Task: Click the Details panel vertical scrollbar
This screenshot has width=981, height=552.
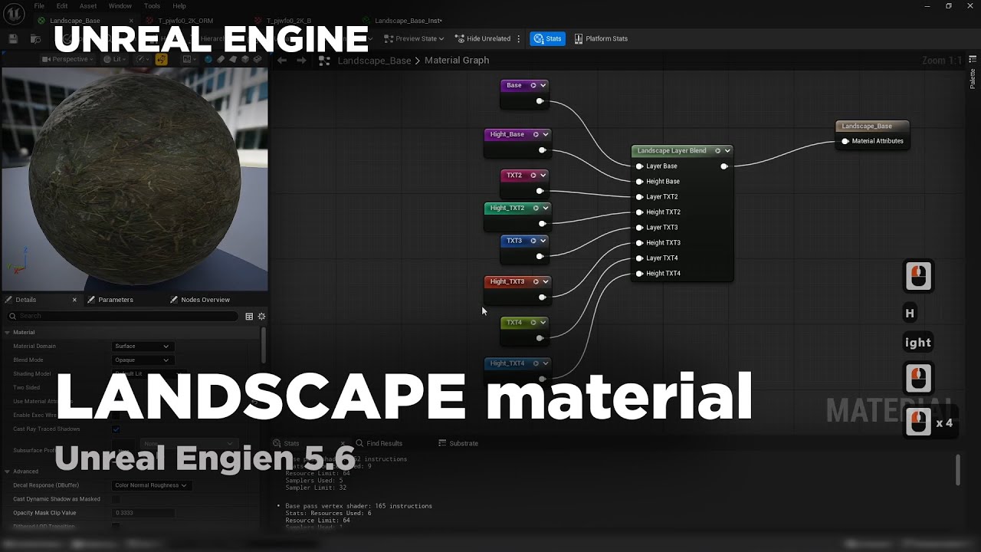Action: coord(264,346)
